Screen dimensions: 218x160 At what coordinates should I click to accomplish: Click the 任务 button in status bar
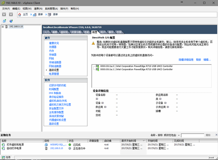pos(6,157)
